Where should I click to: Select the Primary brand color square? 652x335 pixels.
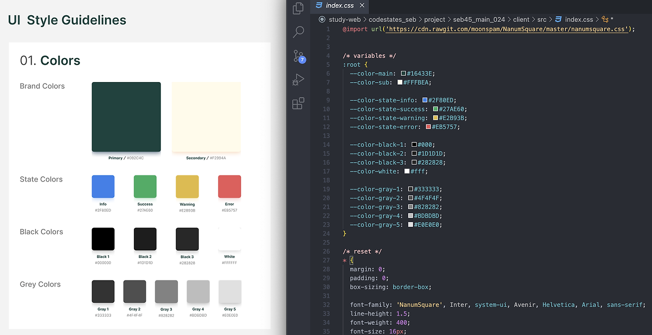[126, 117]
